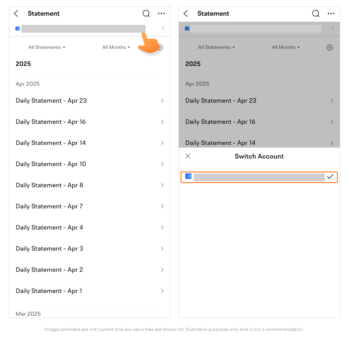This screenshot has height=339, width=349.
Task: Tap the redacted account bar on left screen
Action: (x=83, y=28)
